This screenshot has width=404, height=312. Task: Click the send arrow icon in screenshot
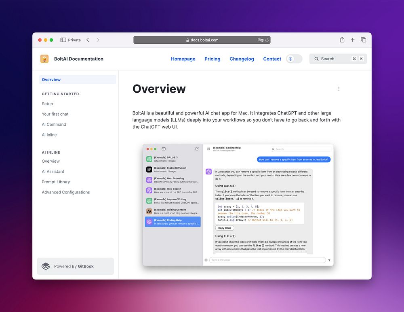point(329,260)
